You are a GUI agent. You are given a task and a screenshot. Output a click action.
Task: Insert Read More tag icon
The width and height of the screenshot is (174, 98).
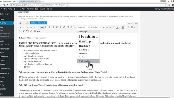click(x=71, y=27)
